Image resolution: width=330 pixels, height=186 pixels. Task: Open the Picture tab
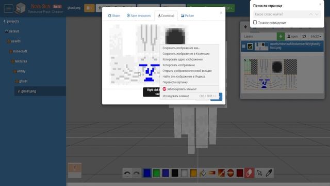click(x=187, y=16)
